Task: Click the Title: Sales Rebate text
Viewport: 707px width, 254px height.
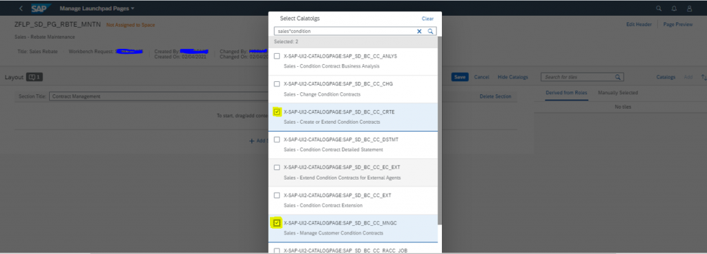Action: [x=37, y=52]
